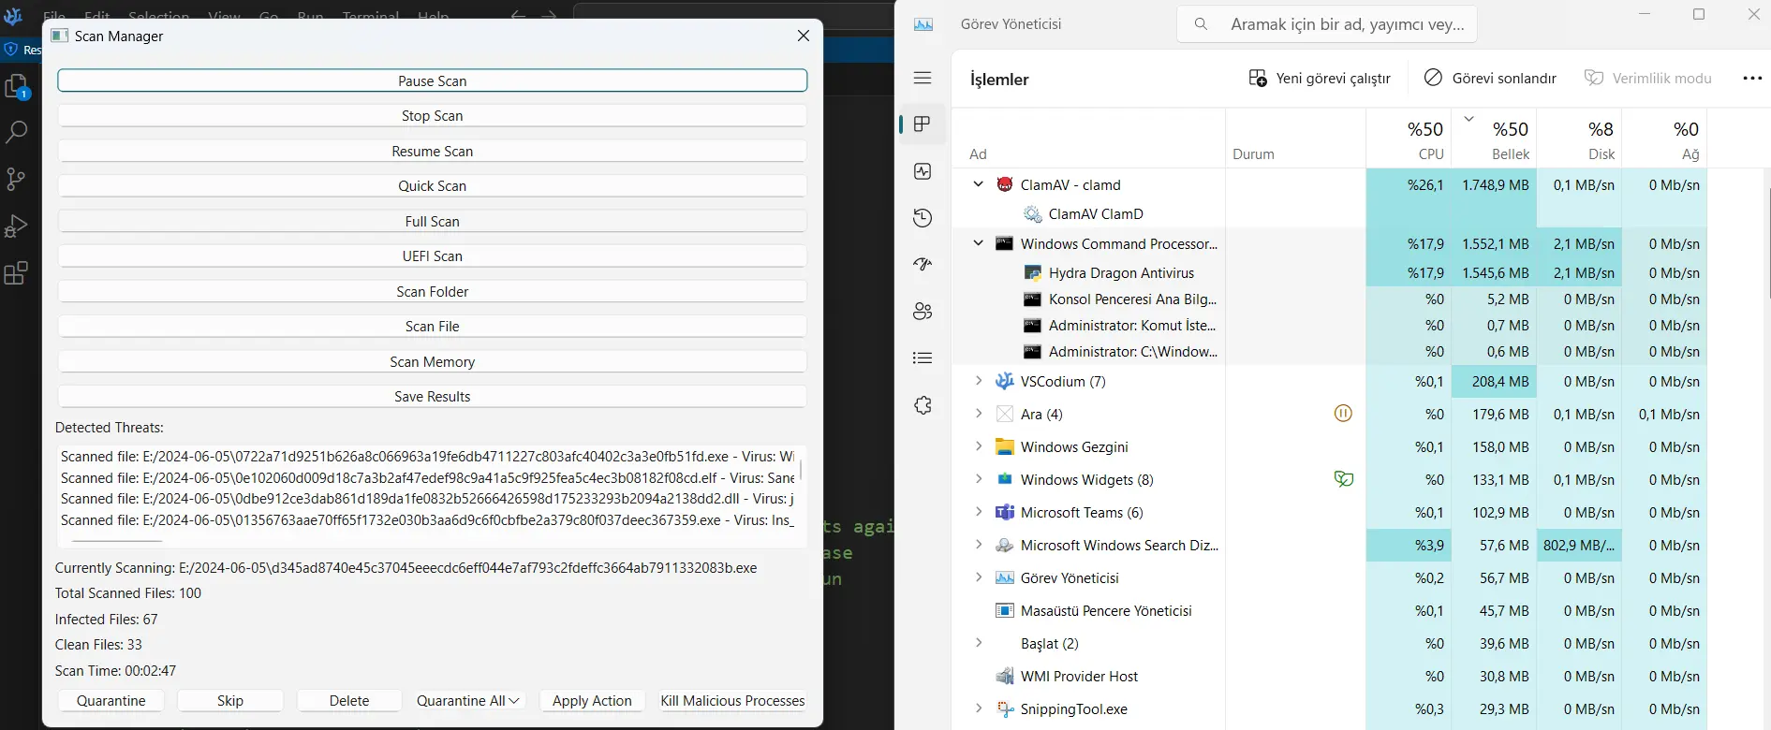This screenshot has width=1771, height=730.
Task: Click the Scan Memory button
Action: [432, 361]
